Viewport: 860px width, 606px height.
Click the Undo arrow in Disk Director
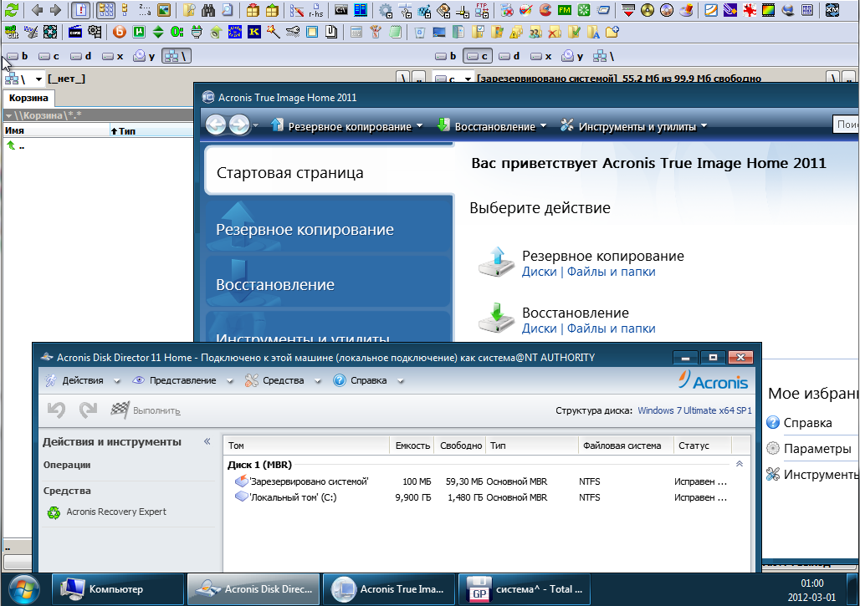pos(57,410)
